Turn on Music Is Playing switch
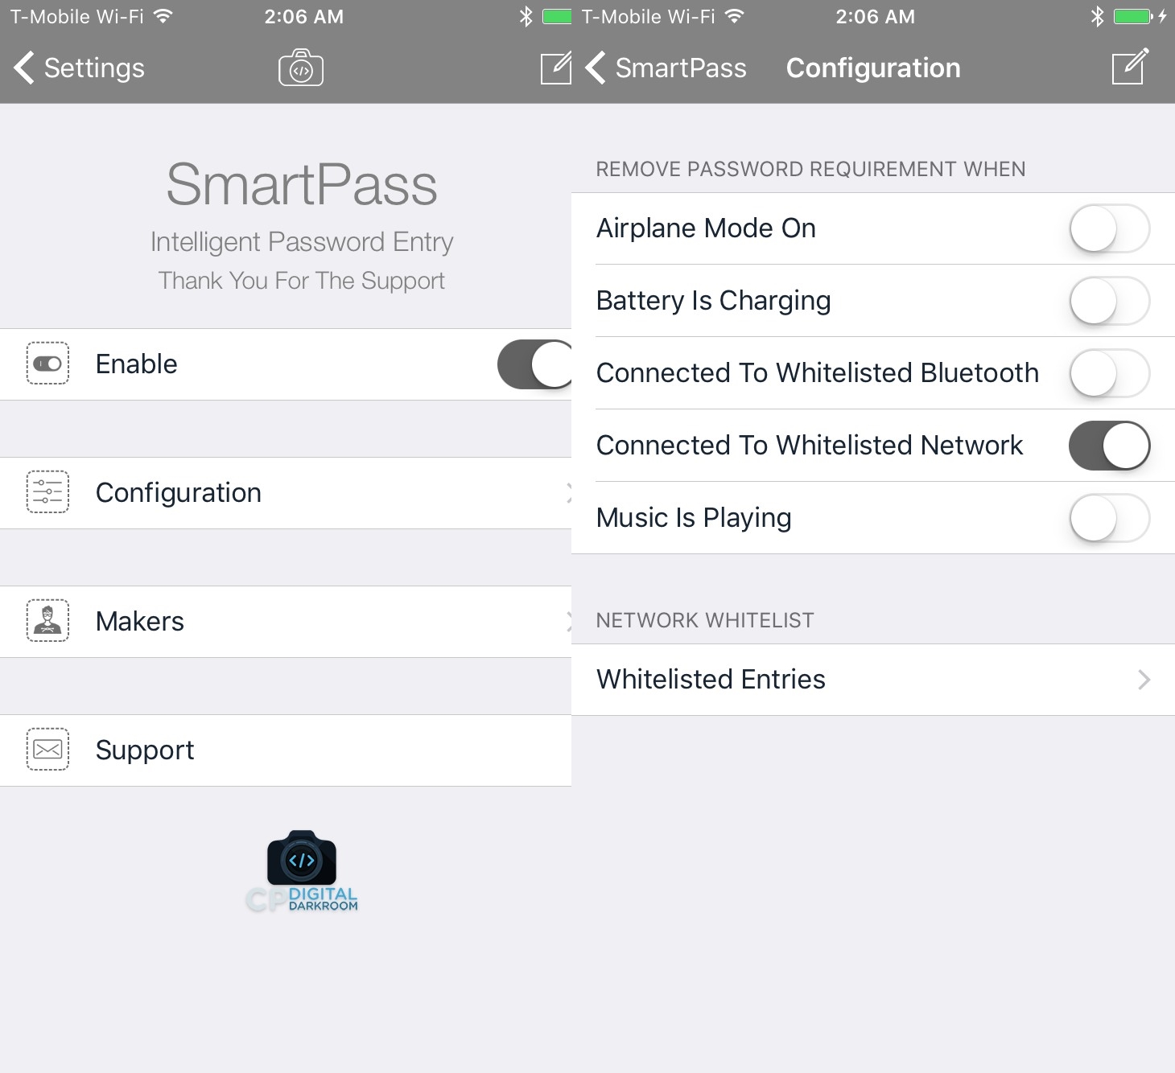Viewport: 1175px width, 1073px height. (1109, 518)
